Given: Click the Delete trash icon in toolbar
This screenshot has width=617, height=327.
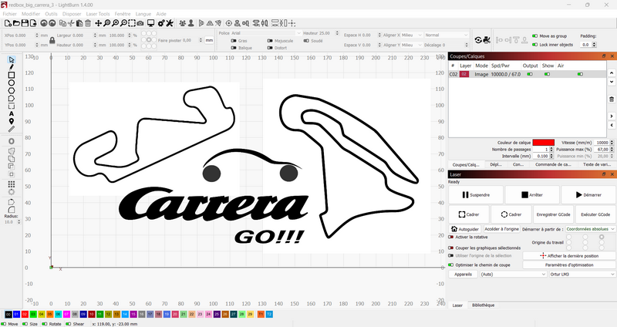Looking at the screenshot, I should pos(88,24).
